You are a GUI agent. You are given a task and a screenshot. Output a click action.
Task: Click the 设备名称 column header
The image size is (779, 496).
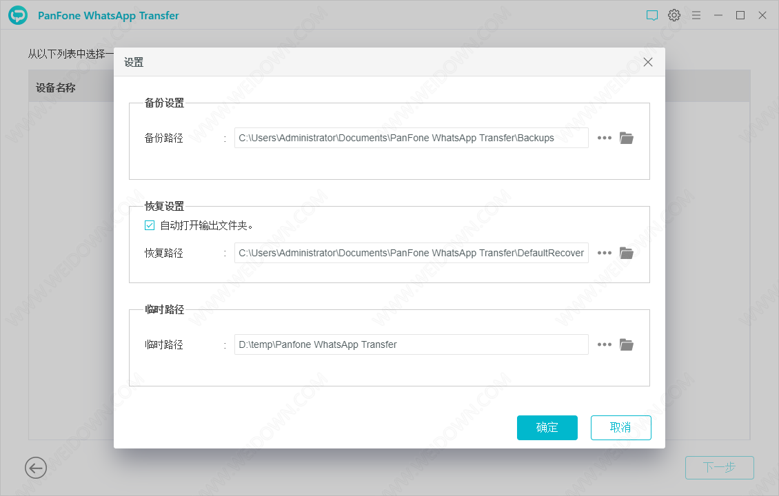point(56,88)
